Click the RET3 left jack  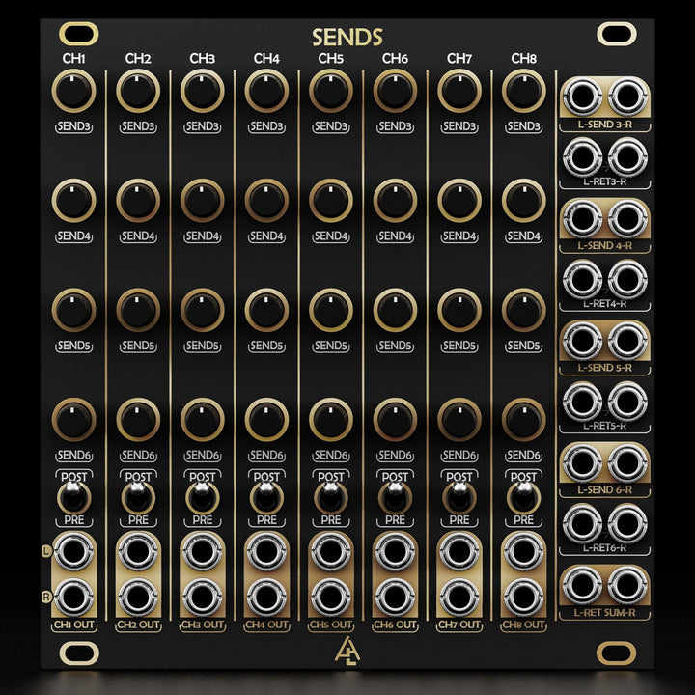click(582, 157)
